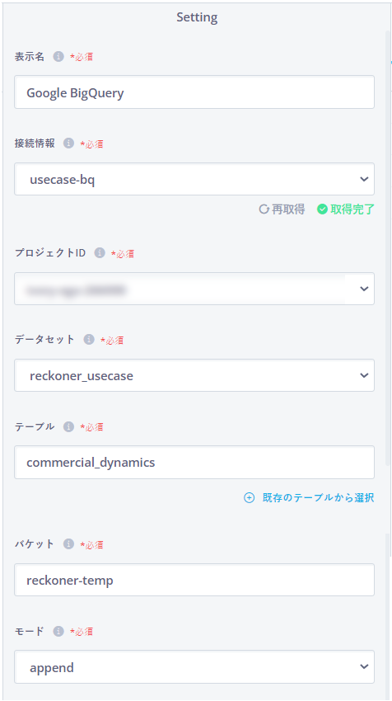Click green 取得完了 checkmark status

click(346, 209)
